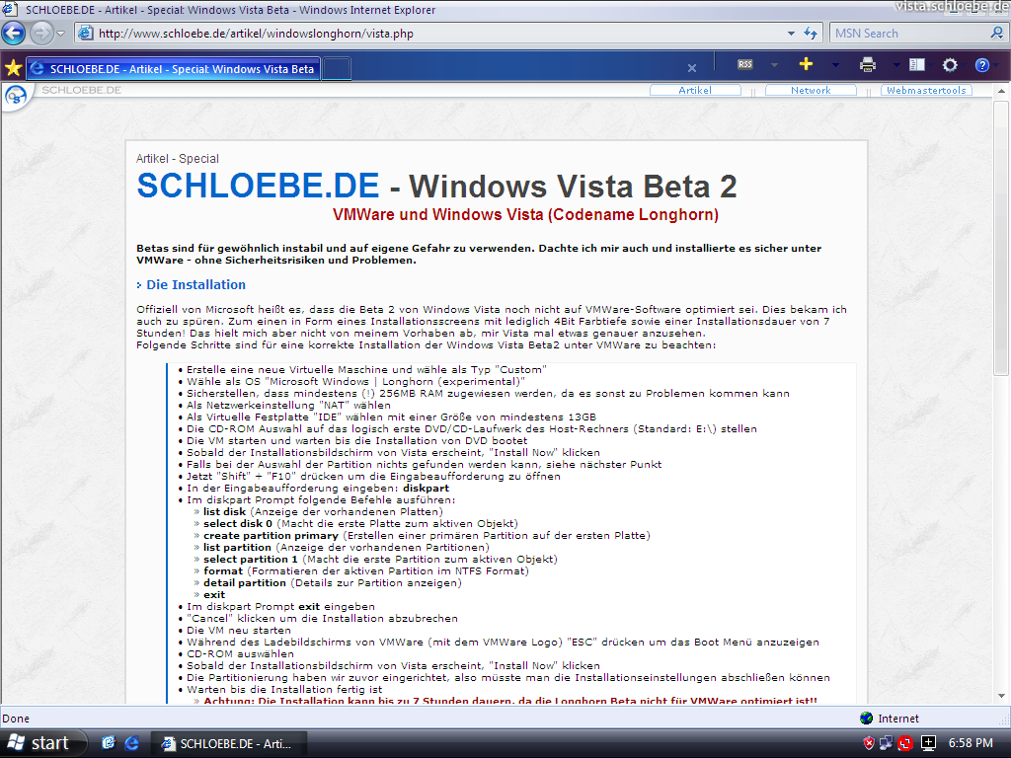Click the 'Artikel - Special' label
Screen dimensions: 1011x758
pos(178,159)
